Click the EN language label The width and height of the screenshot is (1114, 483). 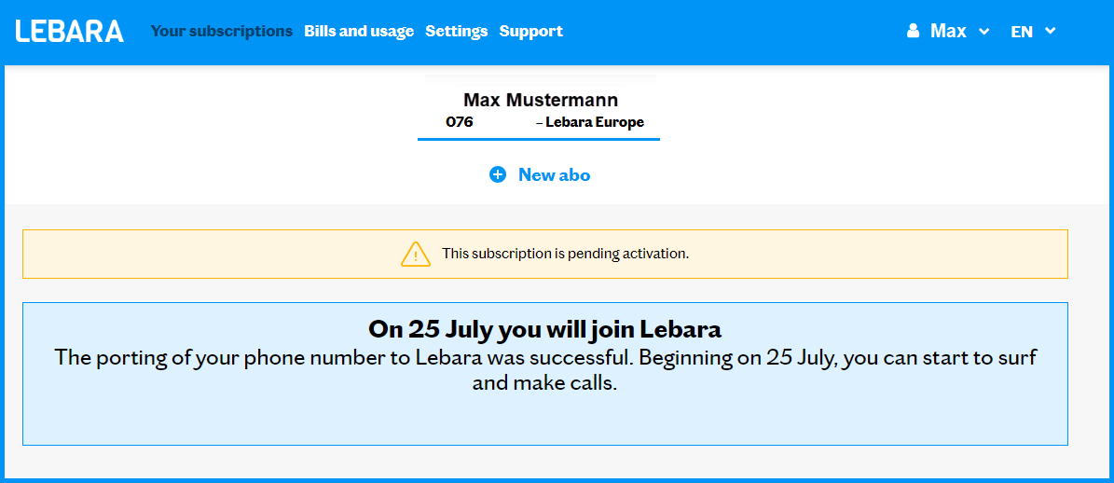point(1022,31)
